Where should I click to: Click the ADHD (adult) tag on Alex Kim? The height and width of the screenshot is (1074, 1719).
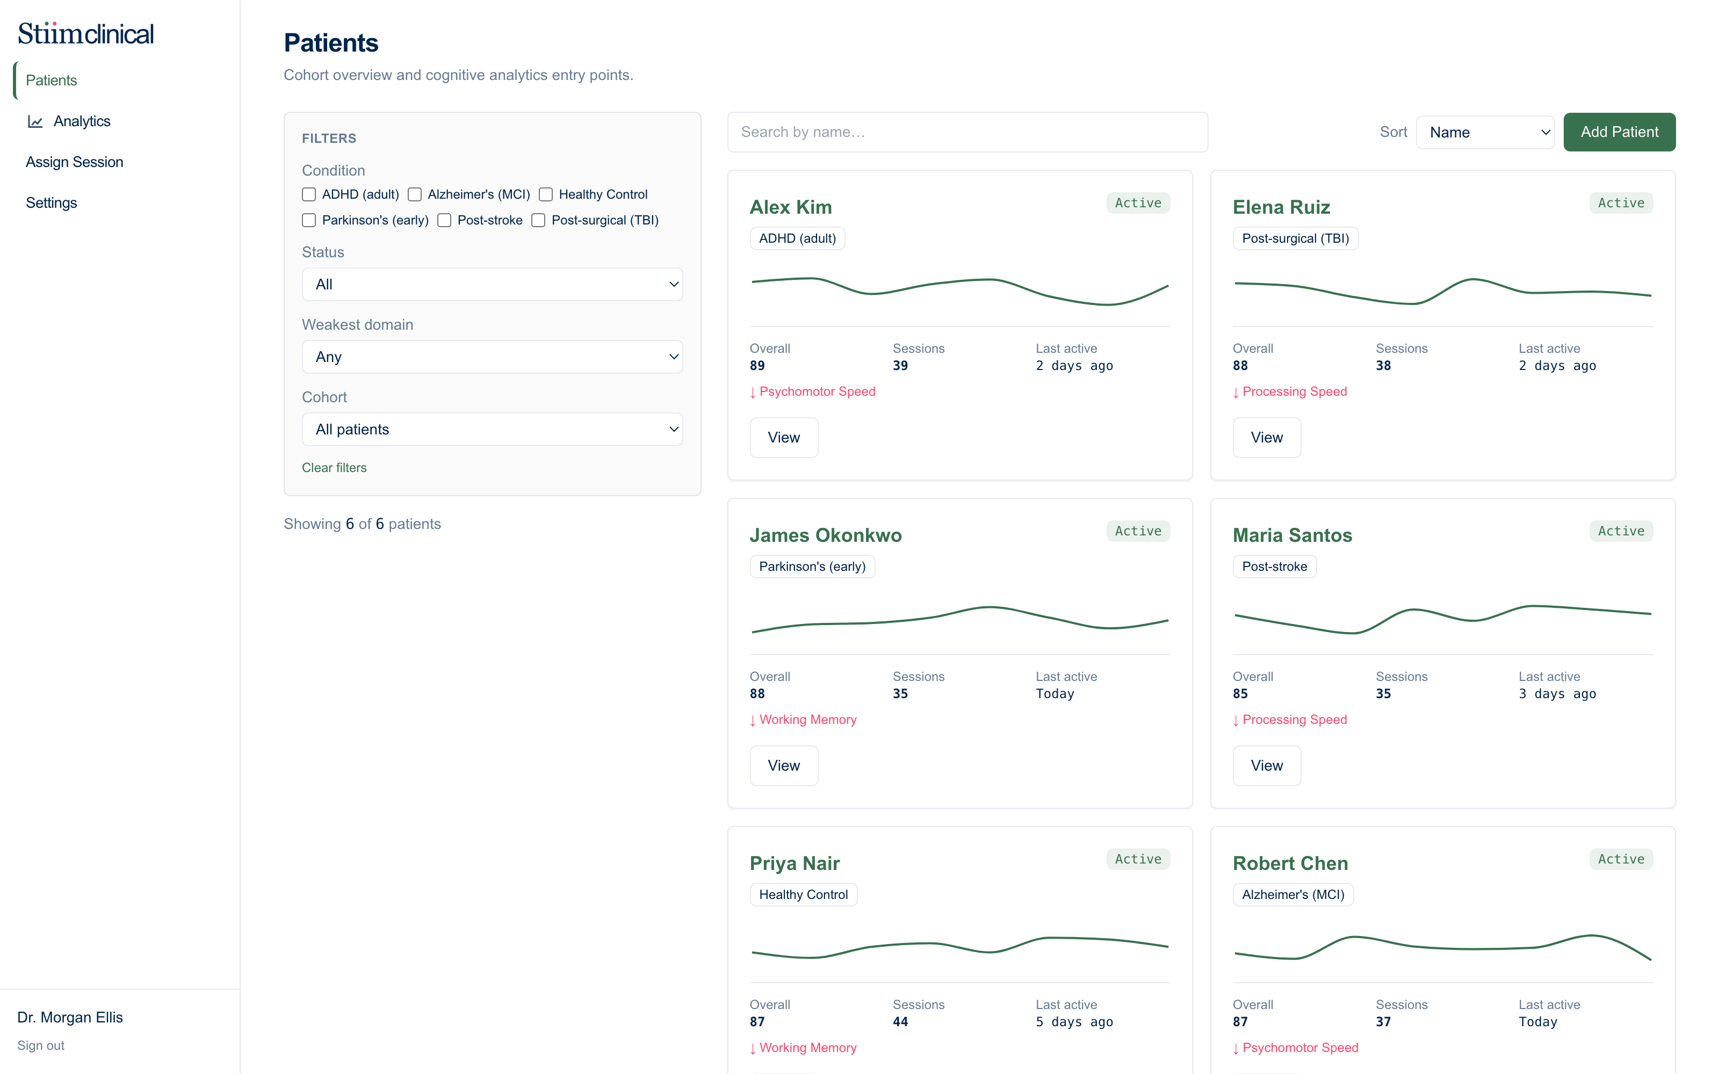click(797, 238)
